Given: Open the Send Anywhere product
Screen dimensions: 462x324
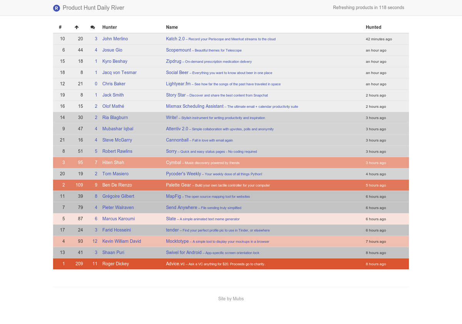Looking at the screenshot, I should 181,207.
